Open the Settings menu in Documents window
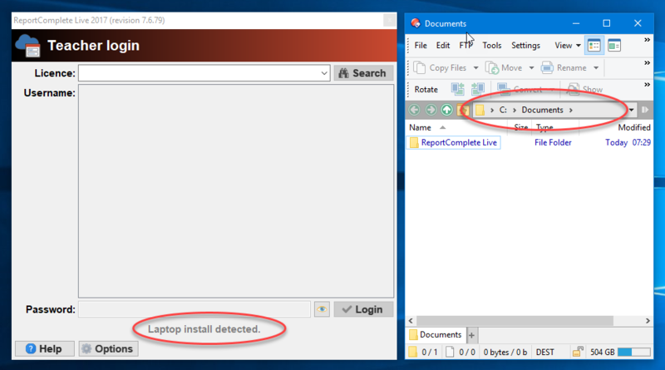Image resolution: width=665 pixels, height=370 pixels. click(525, 46)
